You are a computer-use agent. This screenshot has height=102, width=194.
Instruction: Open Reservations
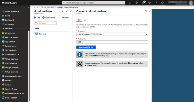(49, 18)
